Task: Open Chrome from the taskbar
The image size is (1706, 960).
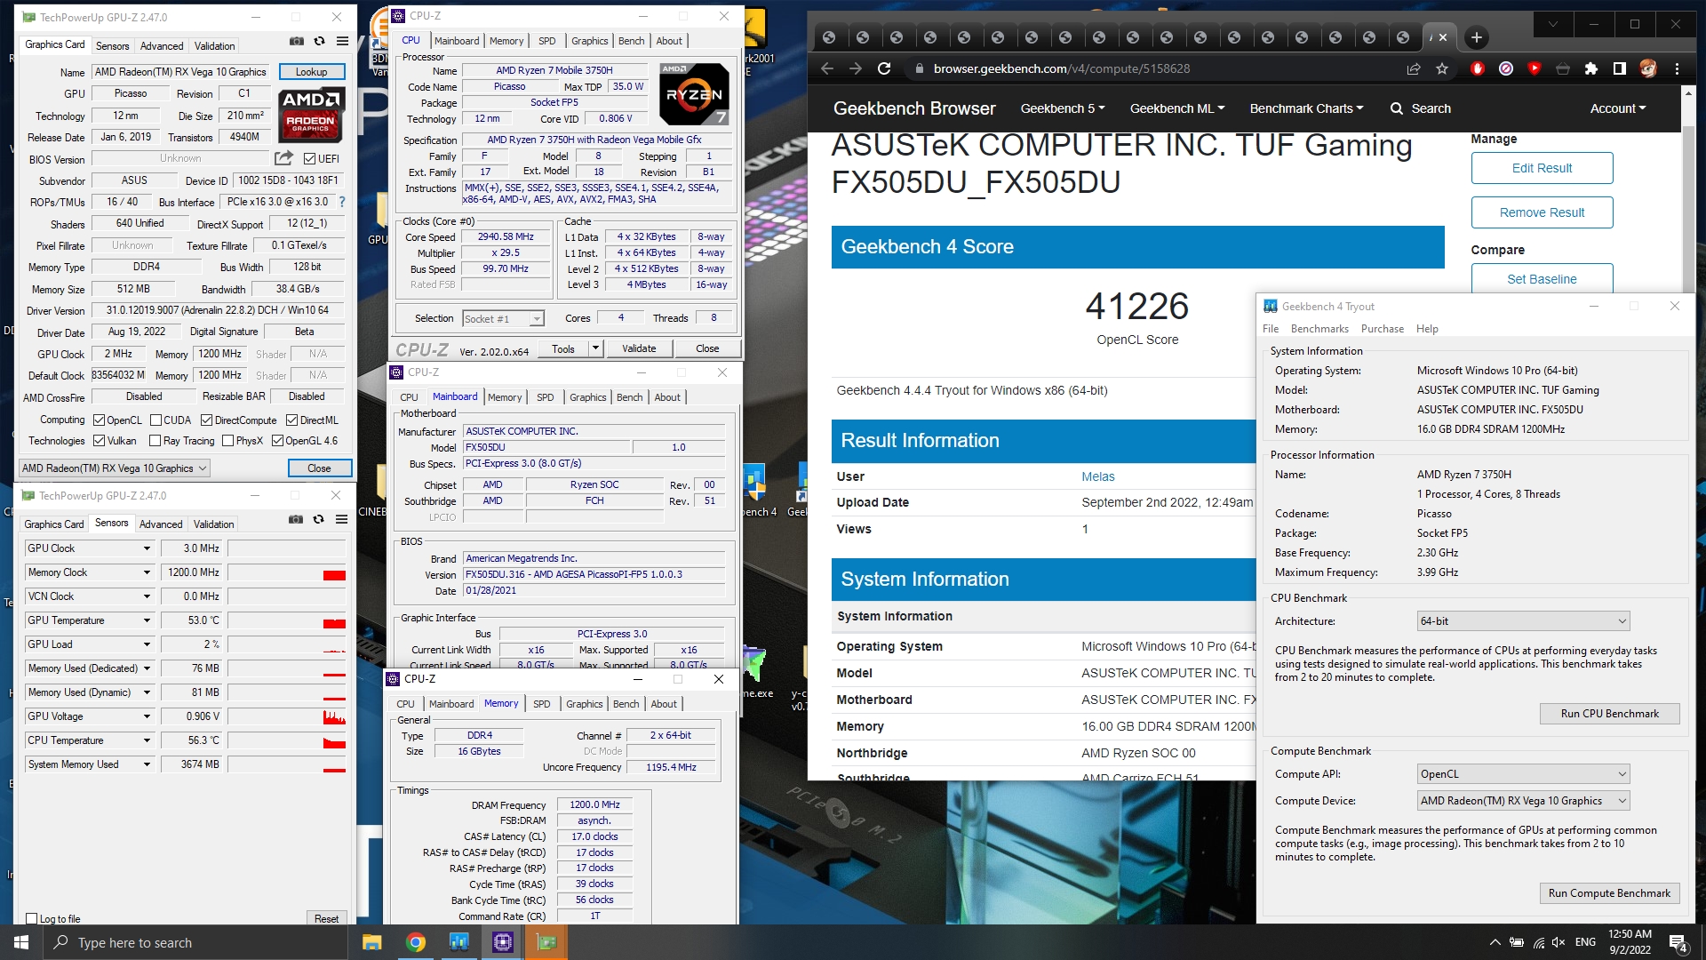Action: coord(415,942)
